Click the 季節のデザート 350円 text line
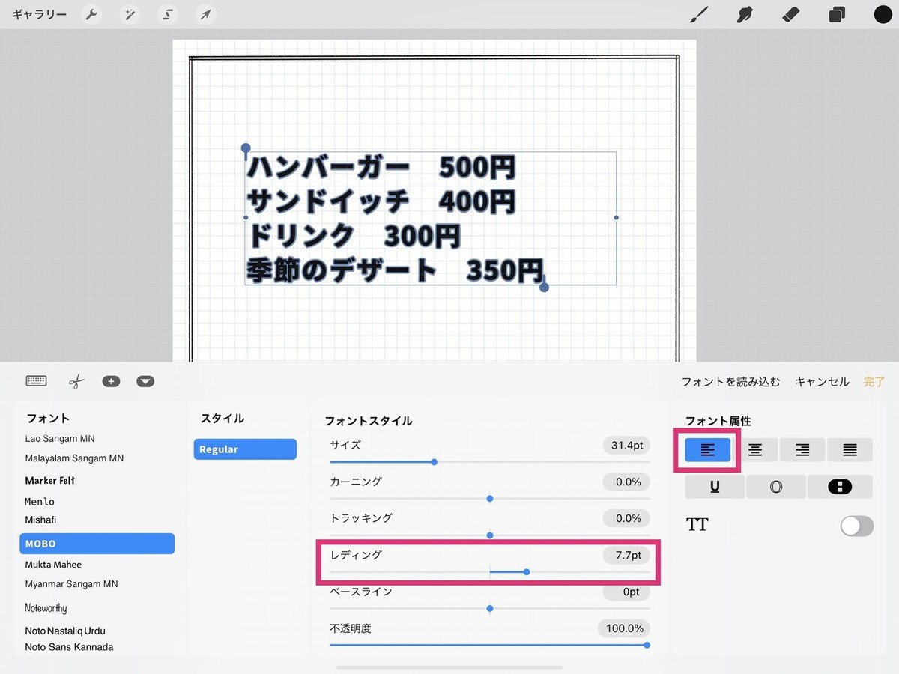899x674 pixels. tap(396, 270)
